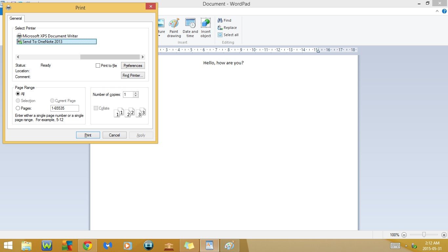Switch to the General tab in Print dialog
The image size is (448, 252).
15,18
